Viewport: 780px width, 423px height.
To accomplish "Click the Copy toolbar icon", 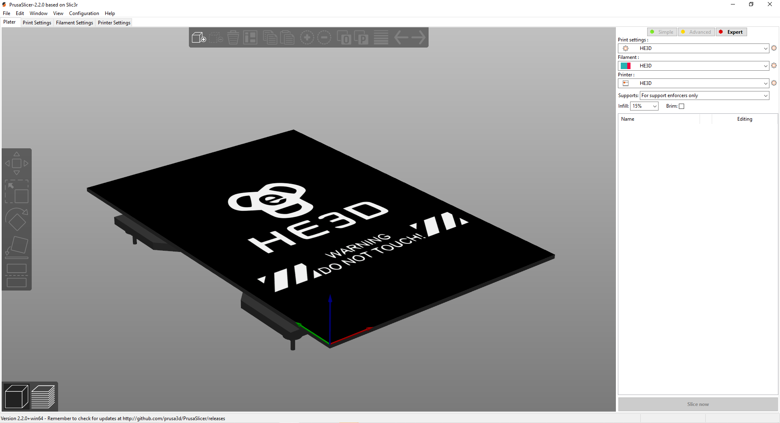I will pos(270,38).
